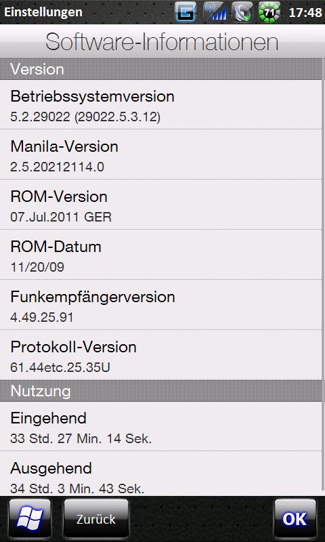This screenshot has height=542, width=325.
Task: Select the Eingehend usage entry
Action: pyautogui.click(x=161, y=426)
